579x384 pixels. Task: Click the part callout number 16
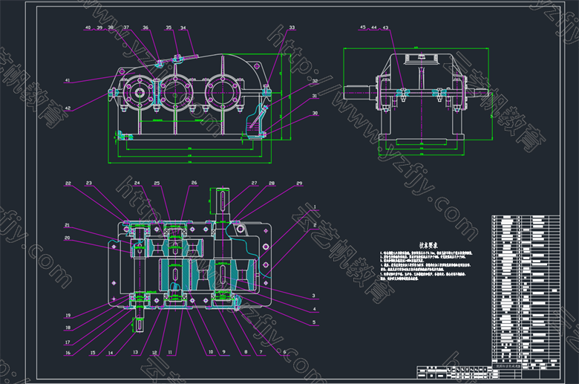pos(68,353)
